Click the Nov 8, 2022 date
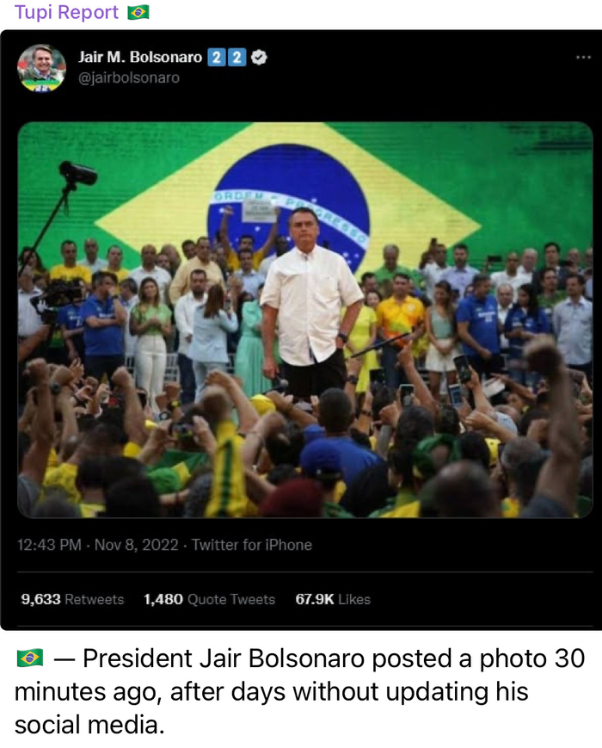Screen dimensions: 602x748 coord(137,545)
